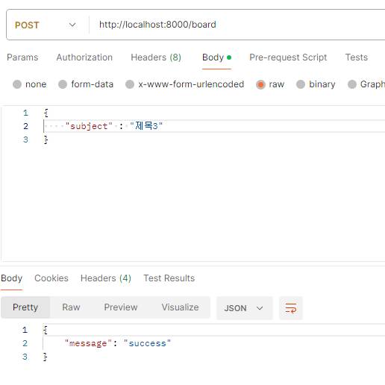The height and width of the screenshot is (385, 385).
Task: Select the GraphQL body radio button
Action: (352, 84)
